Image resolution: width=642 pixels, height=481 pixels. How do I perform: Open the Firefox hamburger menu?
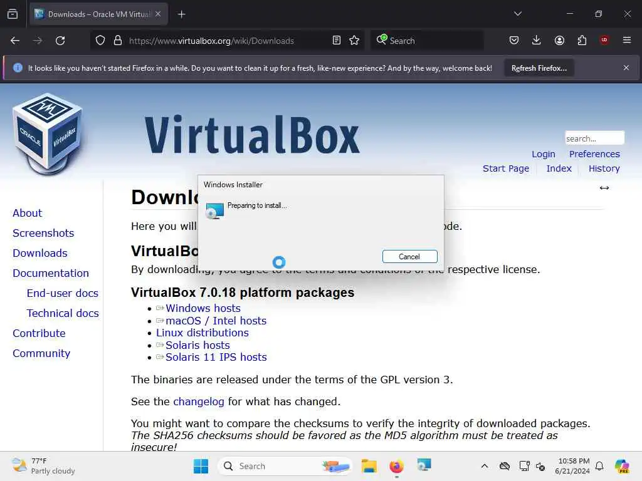click(627, 40)
